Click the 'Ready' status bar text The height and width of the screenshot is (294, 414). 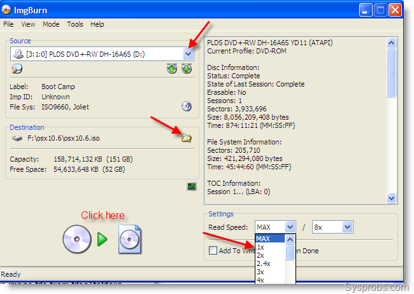pyautogui.click(x=11, y=274)
